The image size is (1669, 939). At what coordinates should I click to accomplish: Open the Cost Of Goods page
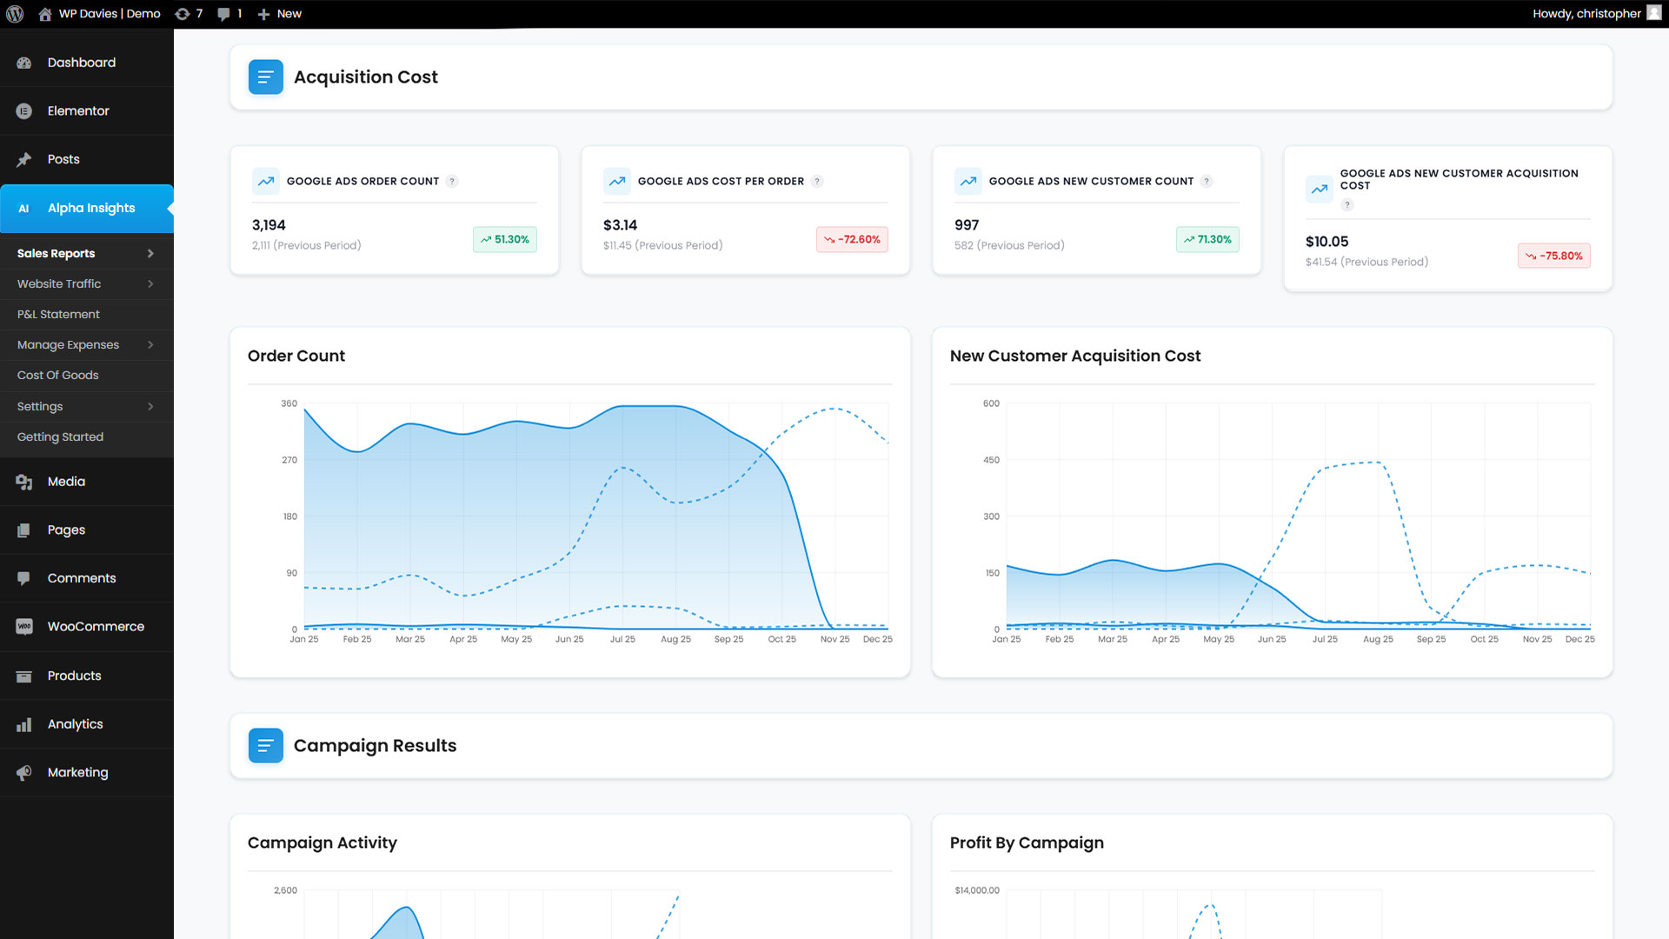tap(57, 376)
